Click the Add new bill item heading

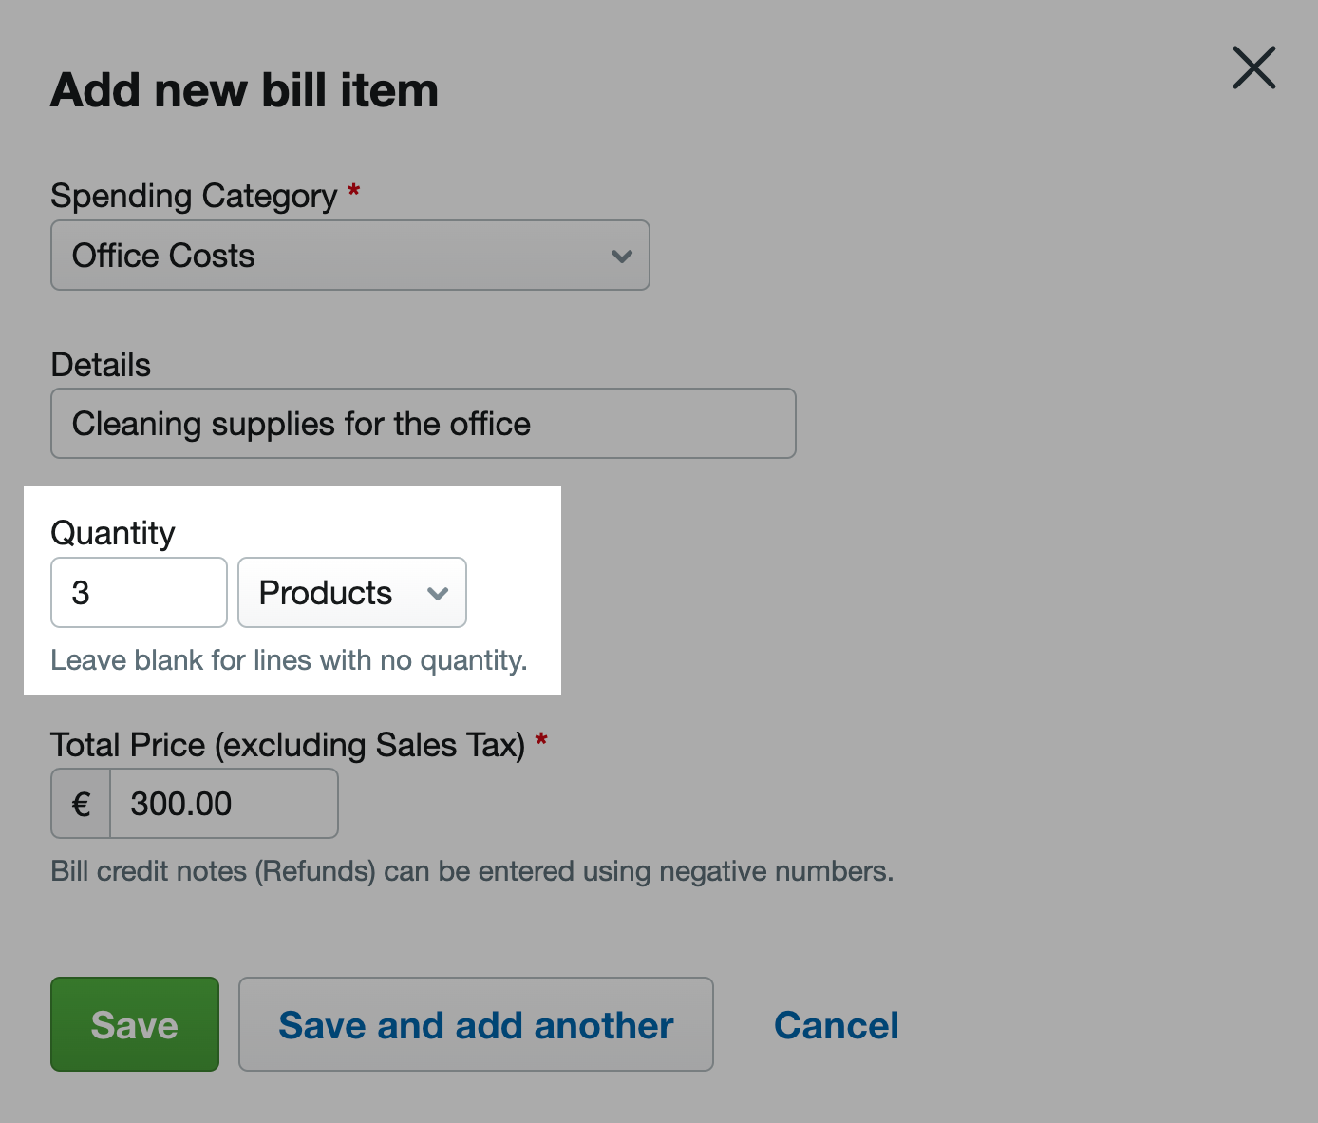click(245, 90)
